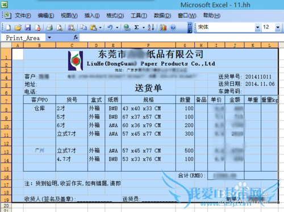The image size is (284, 212).
Task: Open the 帮助(H) menu
Action: (211, 15)
